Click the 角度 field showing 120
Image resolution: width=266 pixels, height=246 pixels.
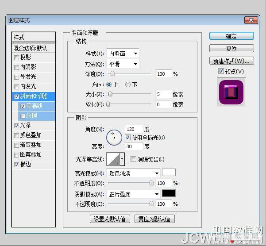click(x=134, y=129)
